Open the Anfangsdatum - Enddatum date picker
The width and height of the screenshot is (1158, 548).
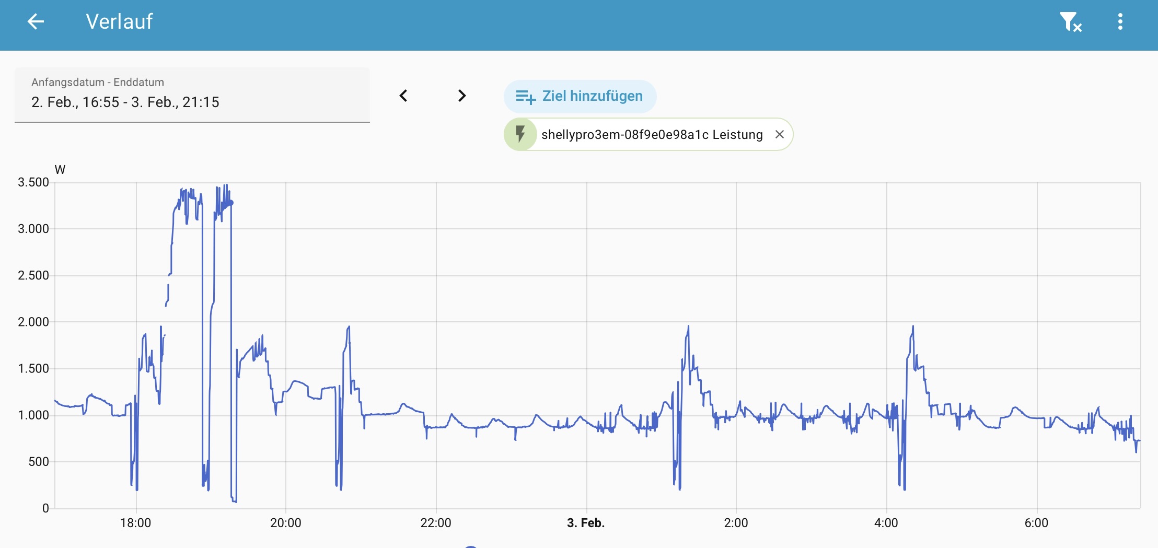coord(192,95)
